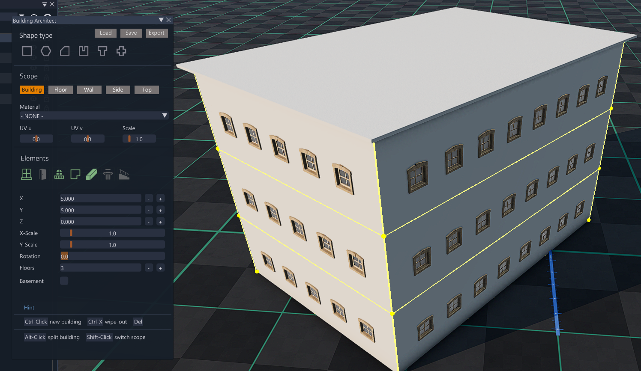
Task: Increase the X value with plus
Action: [x=160, y=199]
